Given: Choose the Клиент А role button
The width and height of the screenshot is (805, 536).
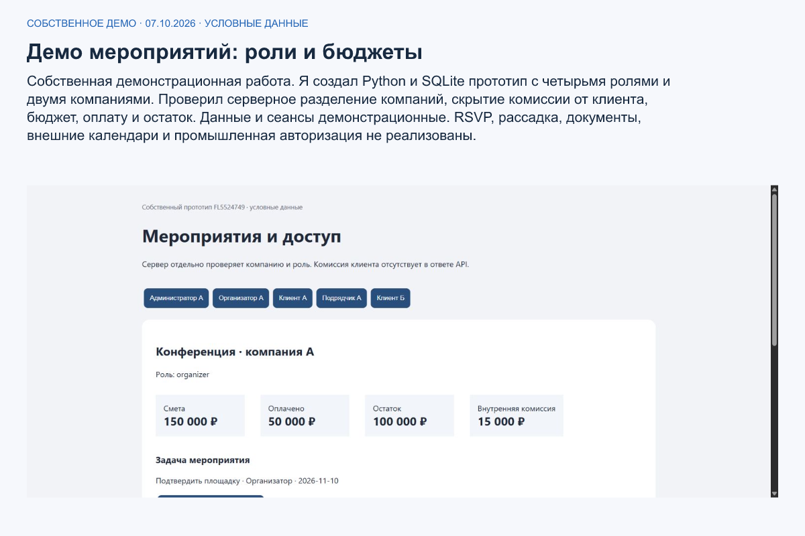Looking at the screenshot, I should tap(292, 298).
